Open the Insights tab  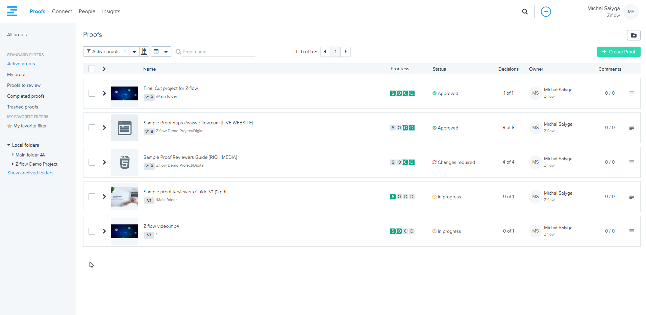pyautogui.click(x=111, y=11)
